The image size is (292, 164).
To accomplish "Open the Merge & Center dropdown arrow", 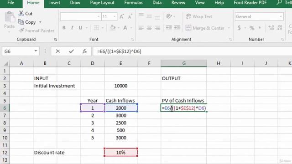I will (229, 28).
